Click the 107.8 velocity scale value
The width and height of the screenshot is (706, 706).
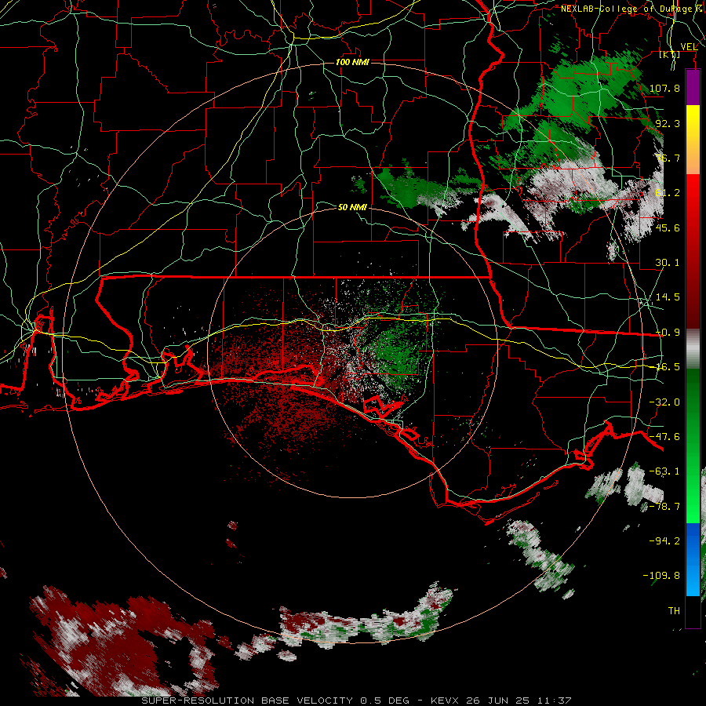[664, 88]
